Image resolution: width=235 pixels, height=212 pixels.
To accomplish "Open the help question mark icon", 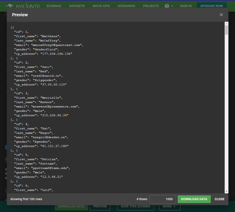I will [167, 6].
